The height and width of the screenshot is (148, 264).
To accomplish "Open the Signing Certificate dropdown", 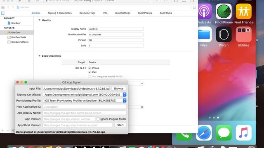I will (125, 95).
